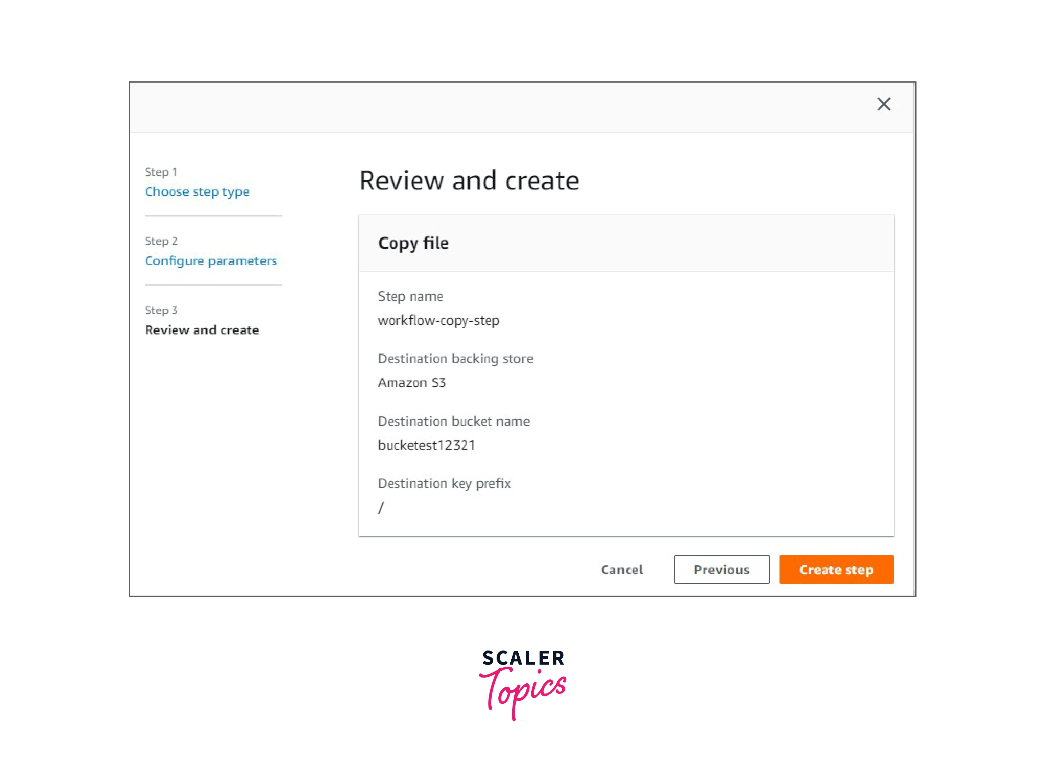Open the Configure parameters step link
The width and height of the screenshot is (1045, 777).
coord(210,261)
